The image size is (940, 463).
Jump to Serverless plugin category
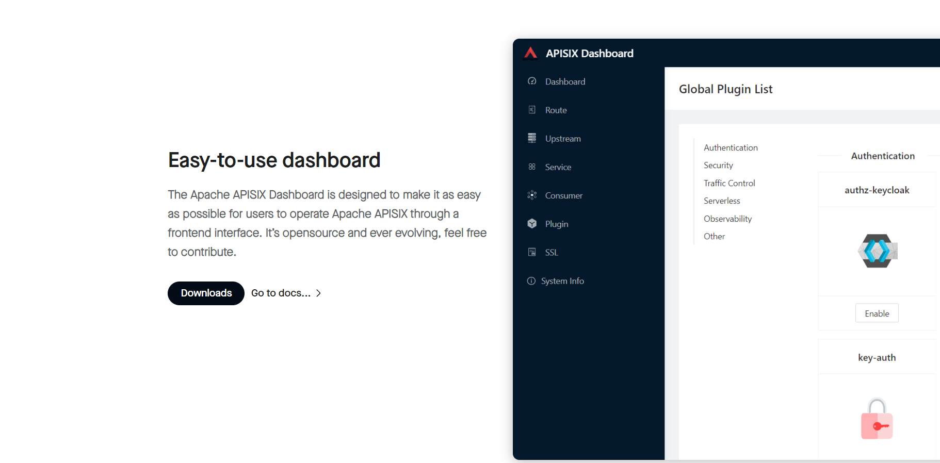coord(722,201)
